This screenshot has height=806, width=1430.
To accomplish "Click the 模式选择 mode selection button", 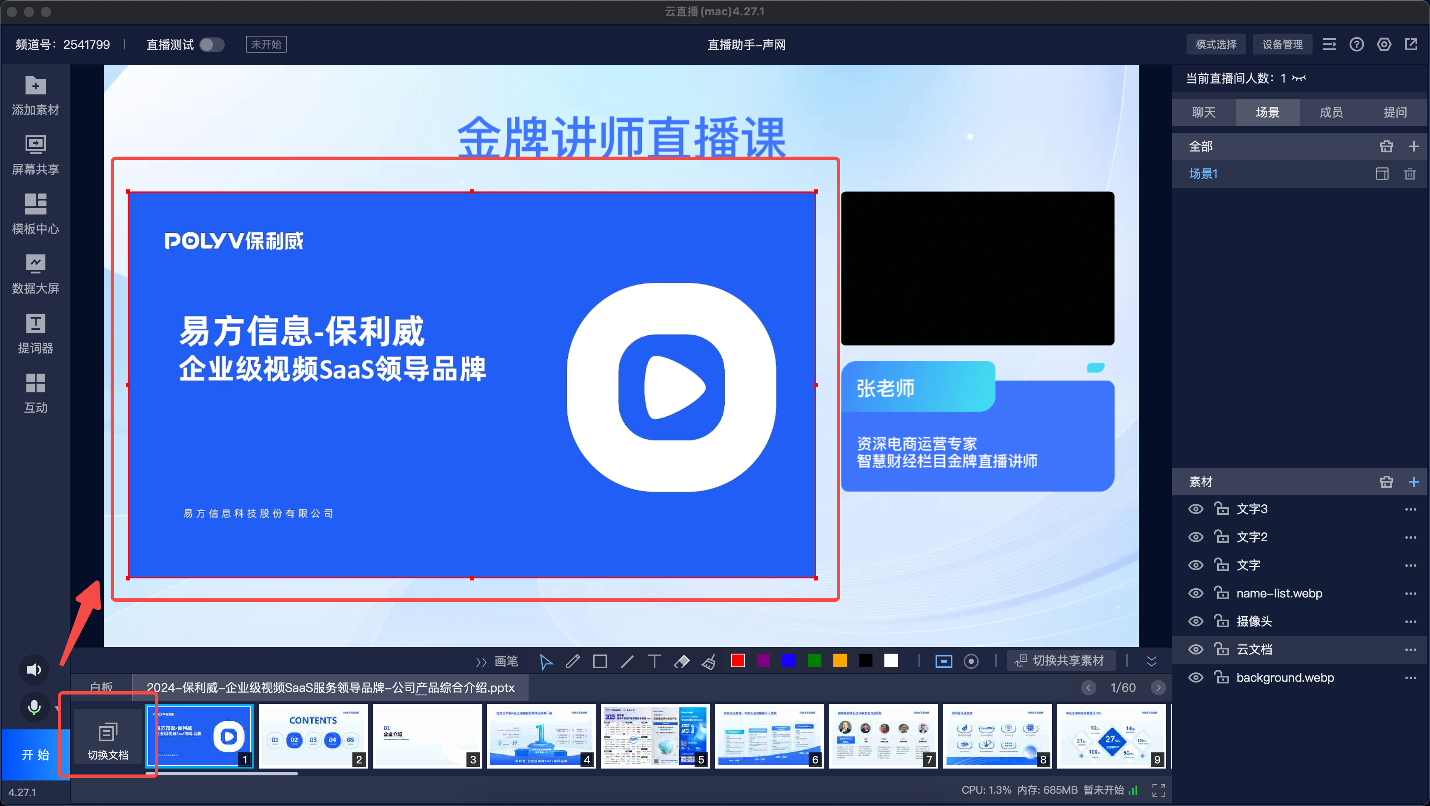I will [1216, 44].
